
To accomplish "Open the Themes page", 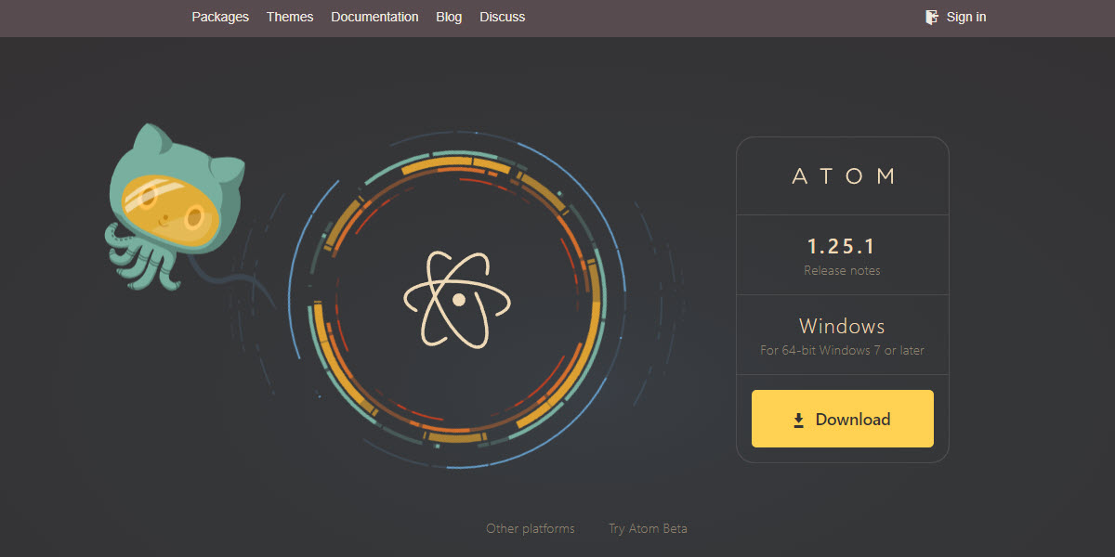I will coord(289,17).
